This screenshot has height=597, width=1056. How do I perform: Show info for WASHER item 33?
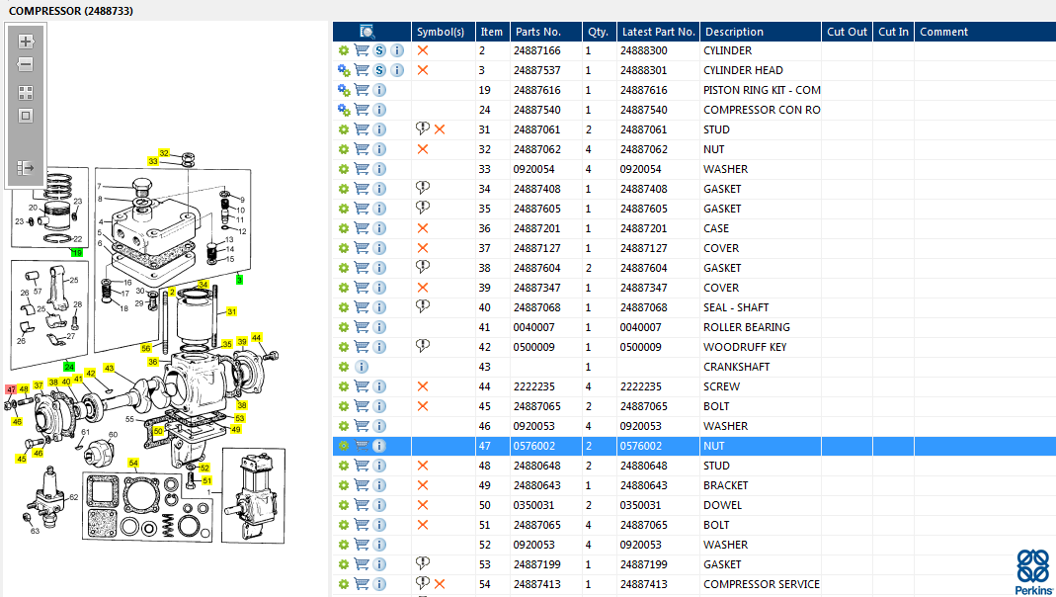coord(380,169)
